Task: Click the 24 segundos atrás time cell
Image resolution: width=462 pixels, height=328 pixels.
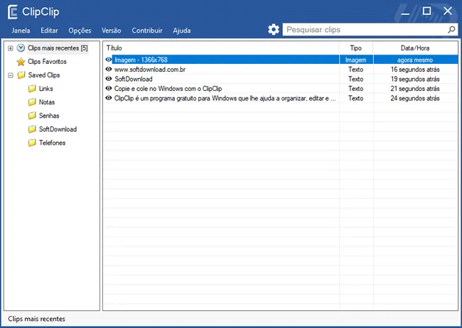Action: [x=415, y=98]
